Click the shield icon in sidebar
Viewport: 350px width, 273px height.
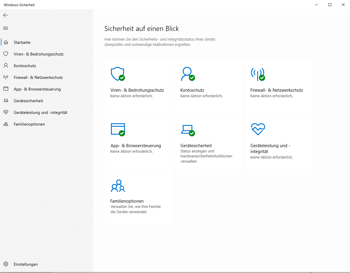[x=6, y=54]
